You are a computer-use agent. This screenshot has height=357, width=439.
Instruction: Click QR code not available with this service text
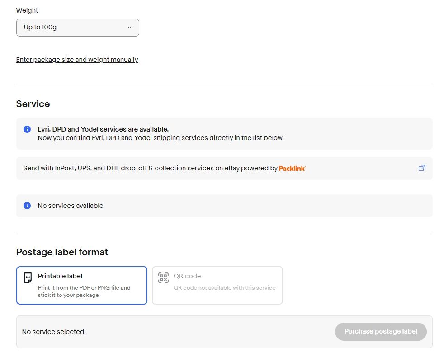(224, 288)
